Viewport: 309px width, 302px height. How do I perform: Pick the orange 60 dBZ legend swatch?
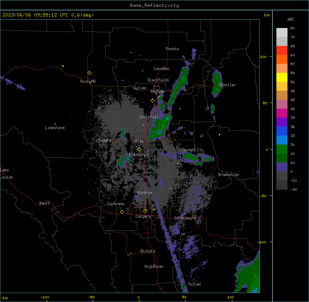pos(282,59)
